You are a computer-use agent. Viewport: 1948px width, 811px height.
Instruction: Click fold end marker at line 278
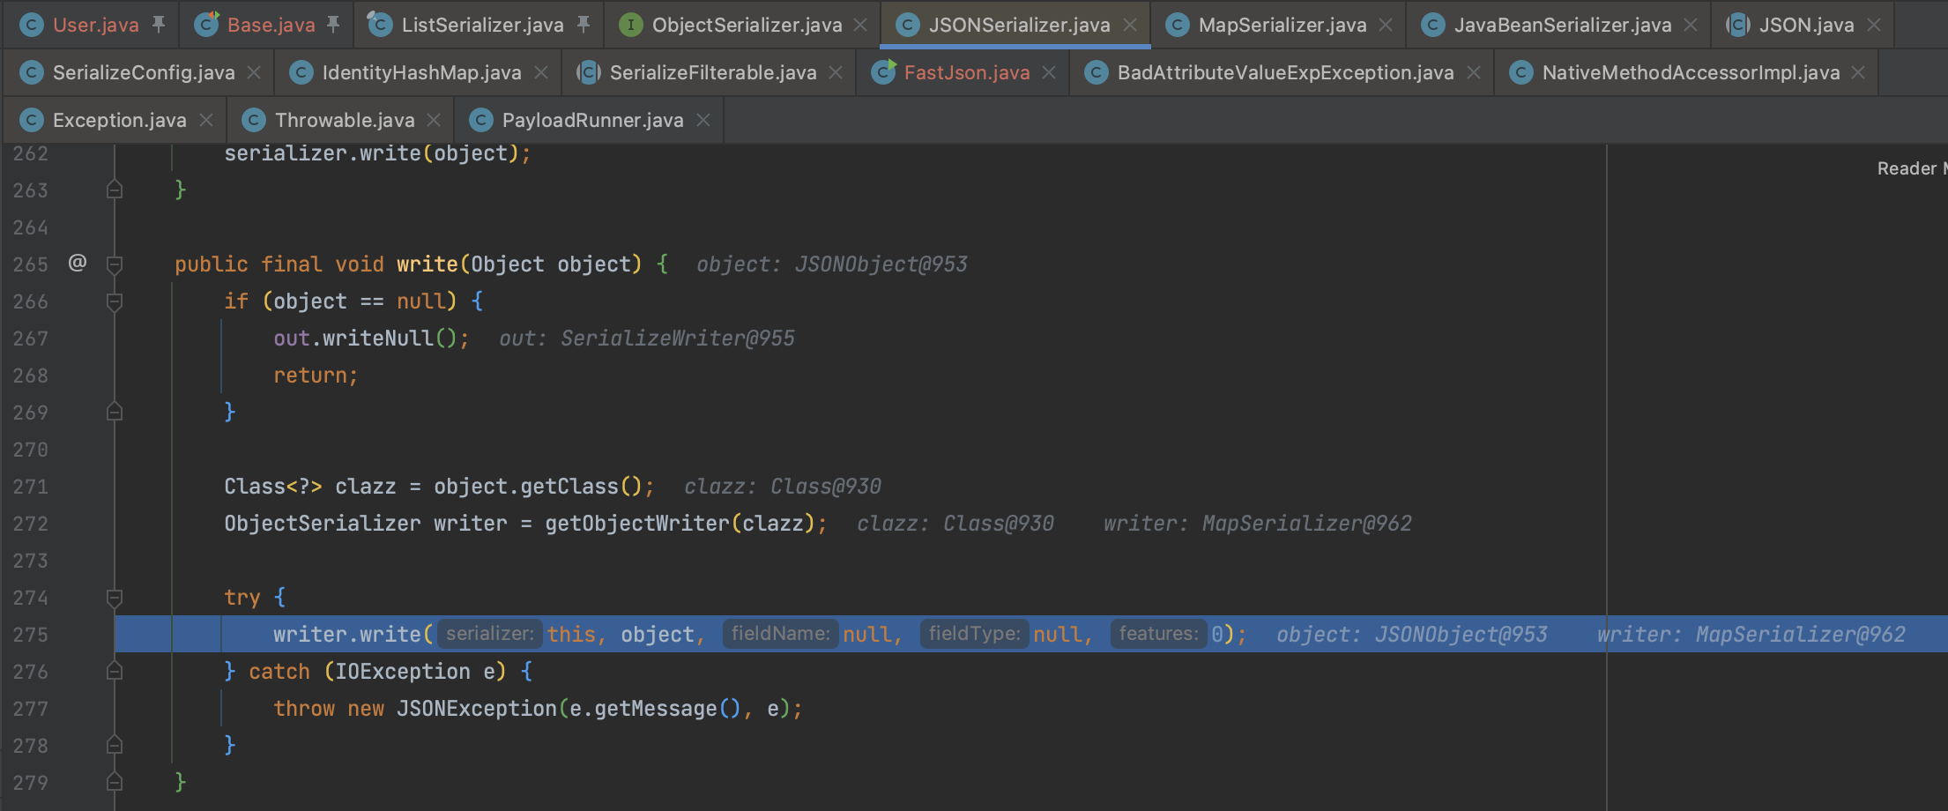(x=115, y=745)
